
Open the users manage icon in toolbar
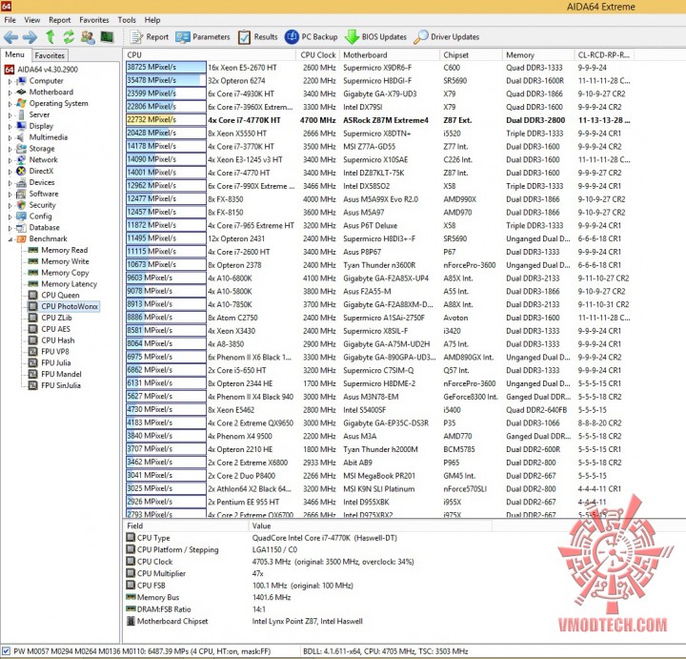tap(88, 37)
